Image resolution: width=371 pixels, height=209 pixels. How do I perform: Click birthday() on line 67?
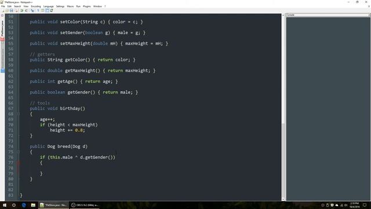point(72,109)
